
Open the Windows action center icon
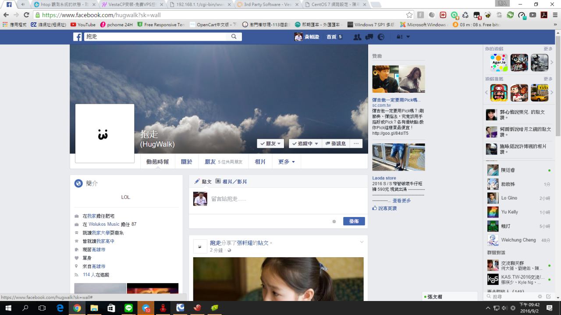tap(550, 308)
